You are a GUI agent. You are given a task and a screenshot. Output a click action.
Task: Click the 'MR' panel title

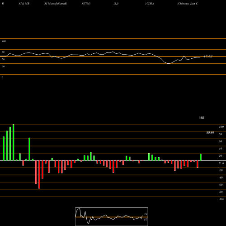click(202, 118)
